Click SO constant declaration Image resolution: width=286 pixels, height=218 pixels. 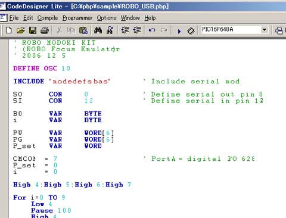coord(51,94)
